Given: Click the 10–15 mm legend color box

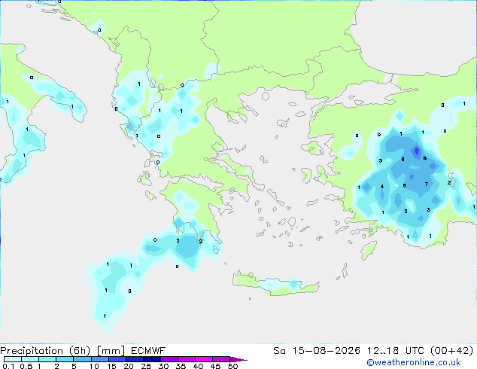Looking at the screenshot, I should (99, 359).
